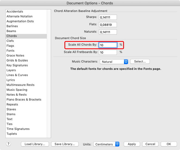Click the Flats value field
180x150 pixels.
(x=108, y=25)
